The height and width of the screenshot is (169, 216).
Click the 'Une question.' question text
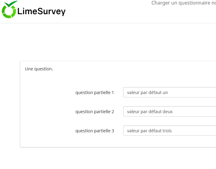[39, 69]
